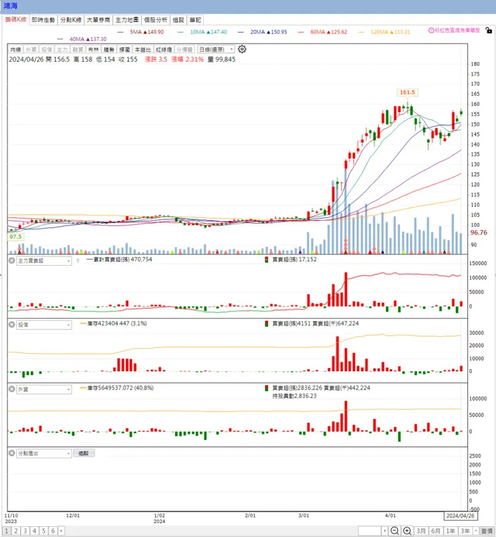Close the 分點進出 indicator panel
This screenshot has height=537, width=496.
coord(11,453)
